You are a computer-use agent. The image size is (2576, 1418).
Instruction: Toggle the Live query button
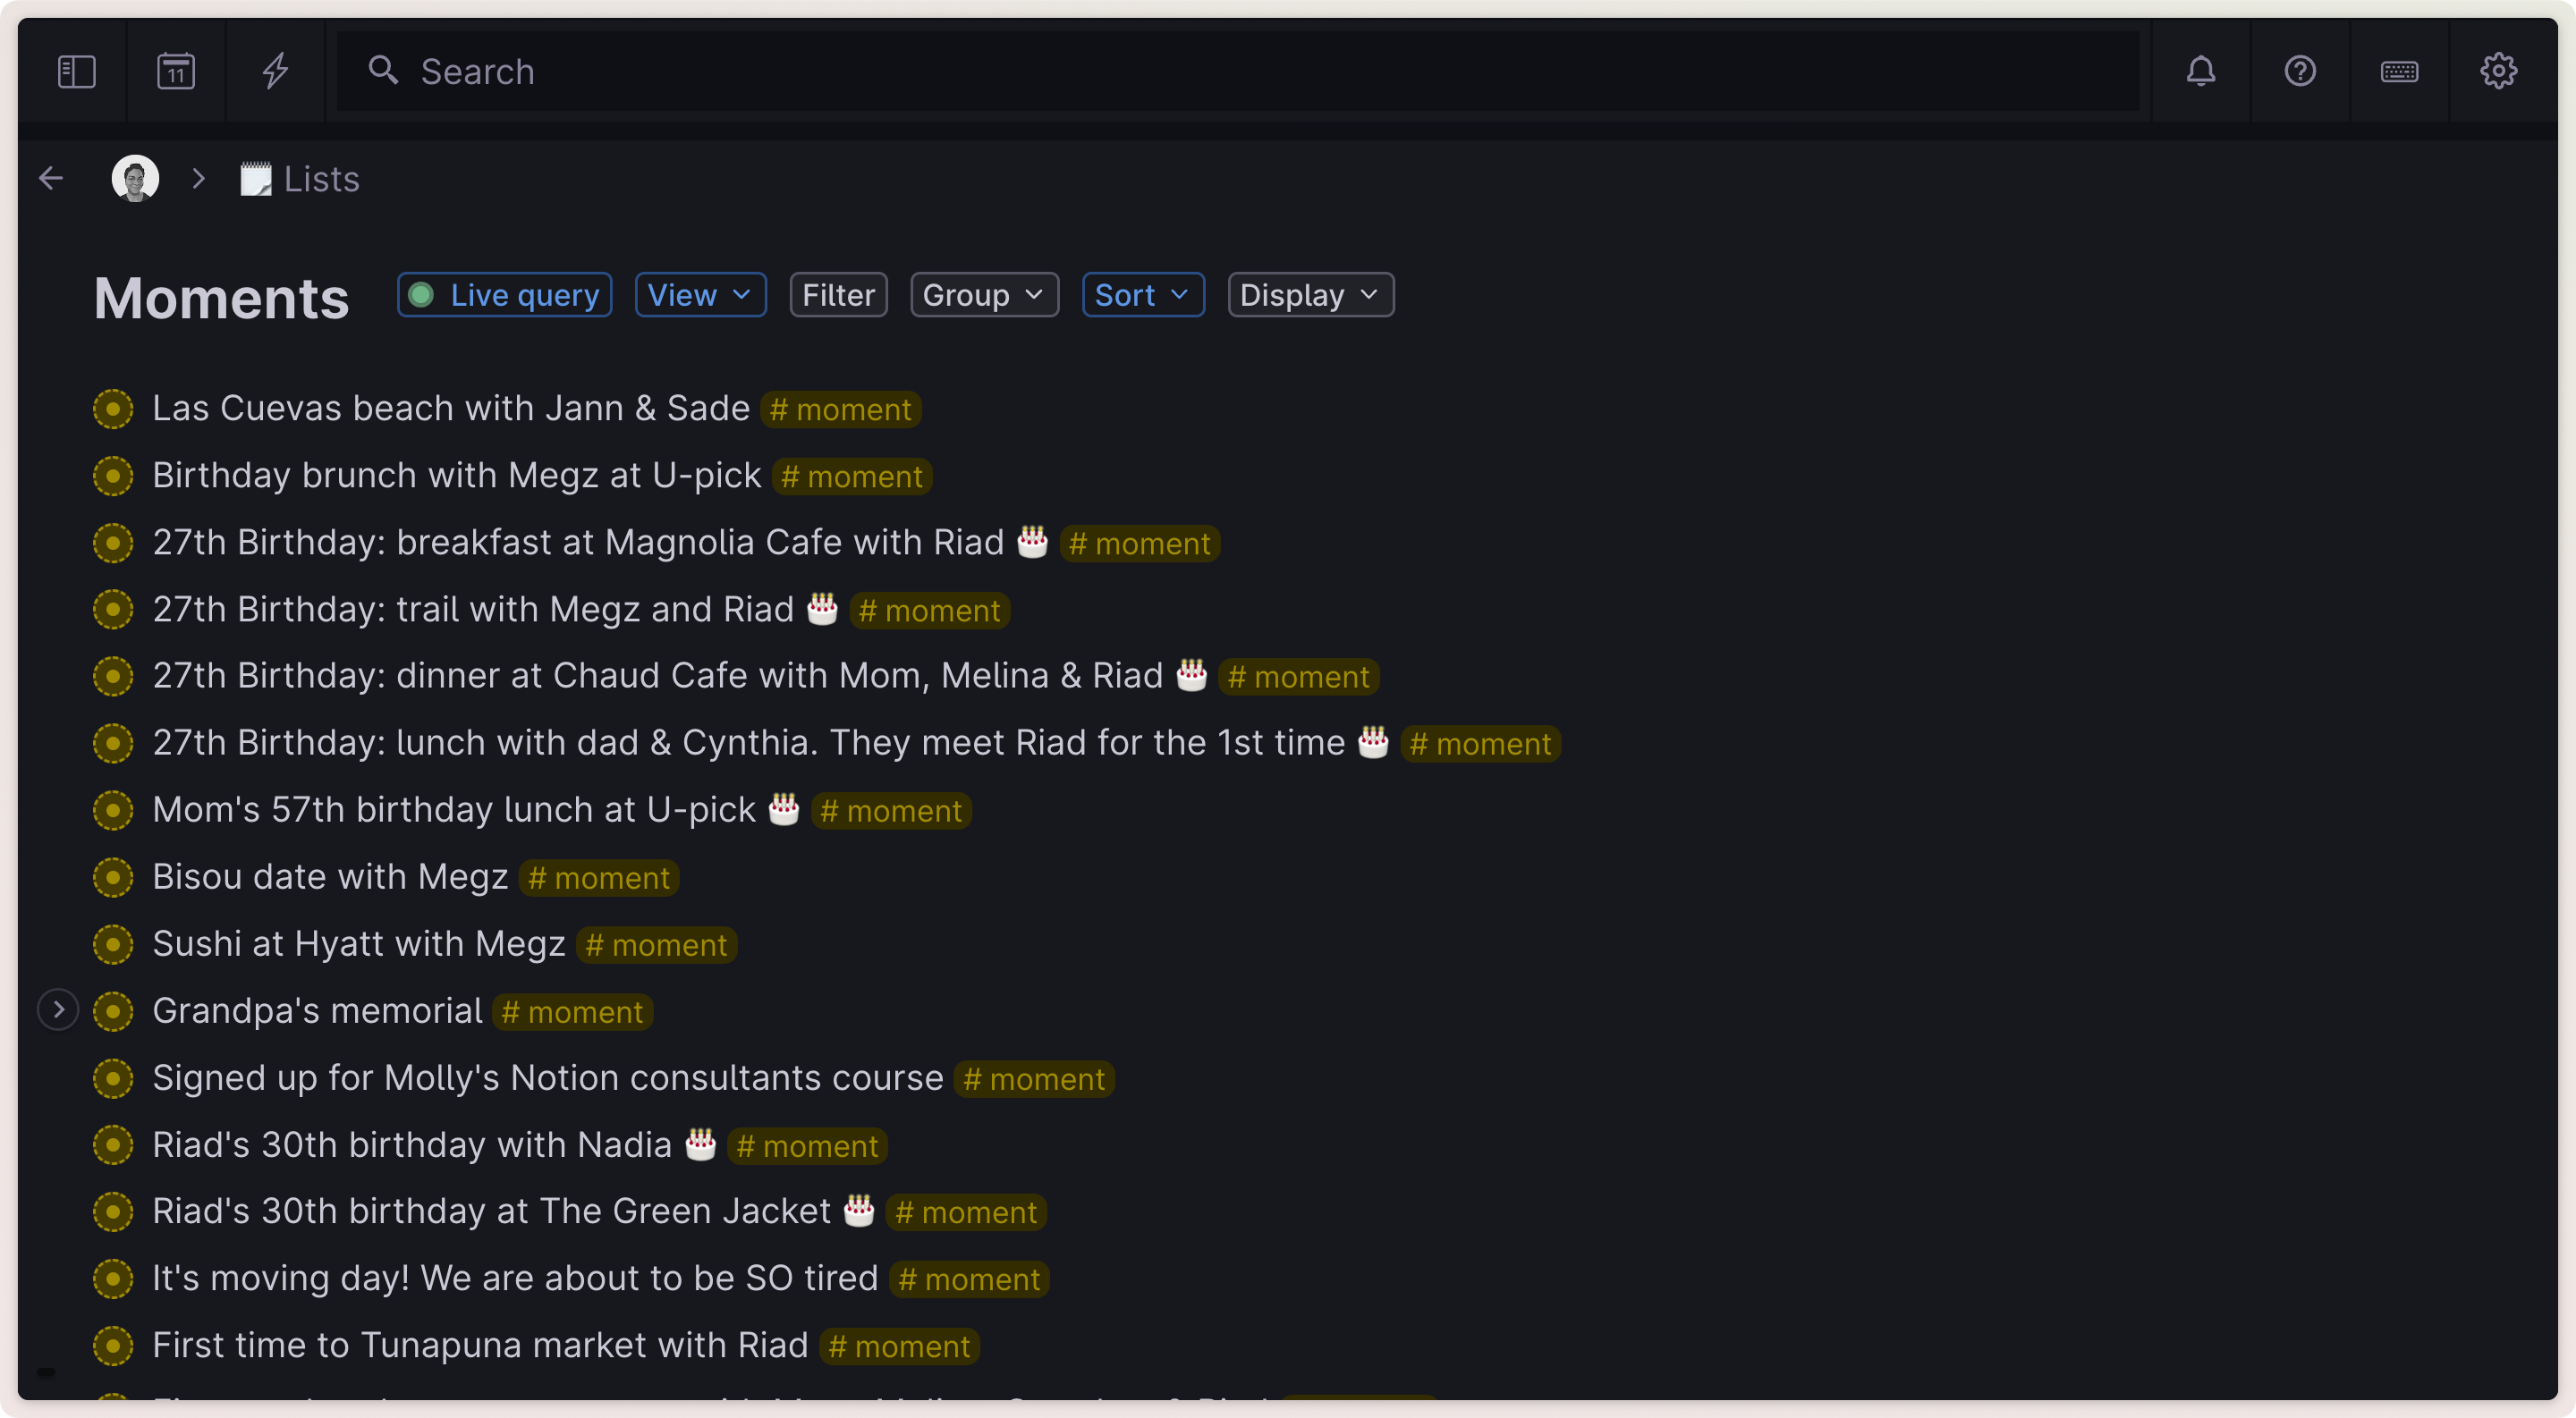coord(504,295)
